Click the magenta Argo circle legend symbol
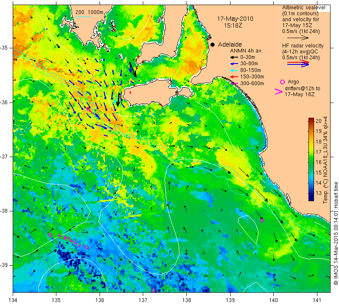The width and height of the screenshot is (339, 305). point(282,82)
